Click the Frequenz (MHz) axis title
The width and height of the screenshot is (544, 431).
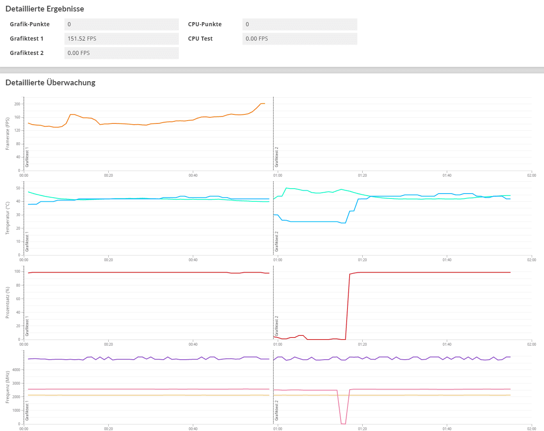click(7, 387)
